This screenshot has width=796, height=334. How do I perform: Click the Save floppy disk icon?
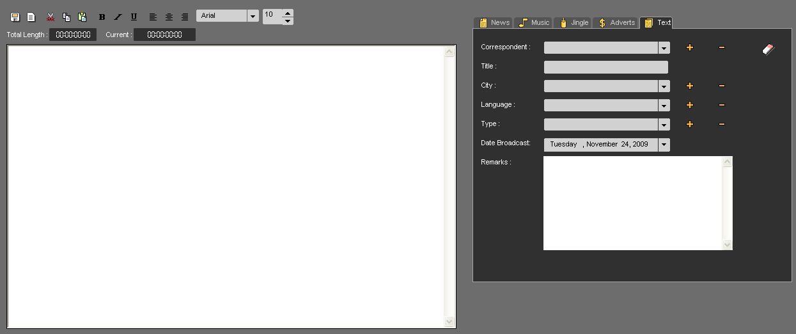click(x=15, y=17)
